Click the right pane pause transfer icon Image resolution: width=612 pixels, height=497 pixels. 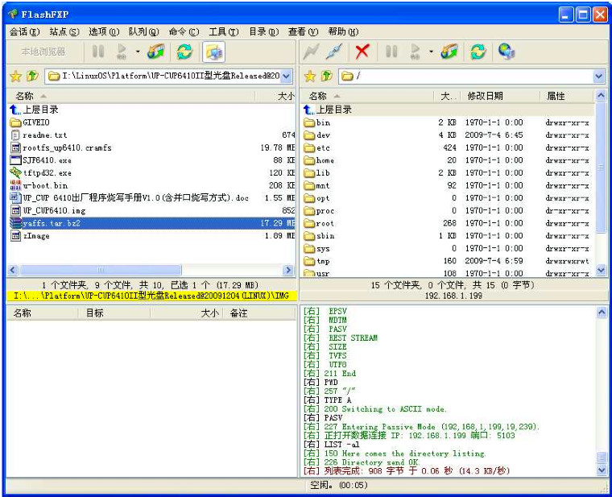click(x=391, y=51)
